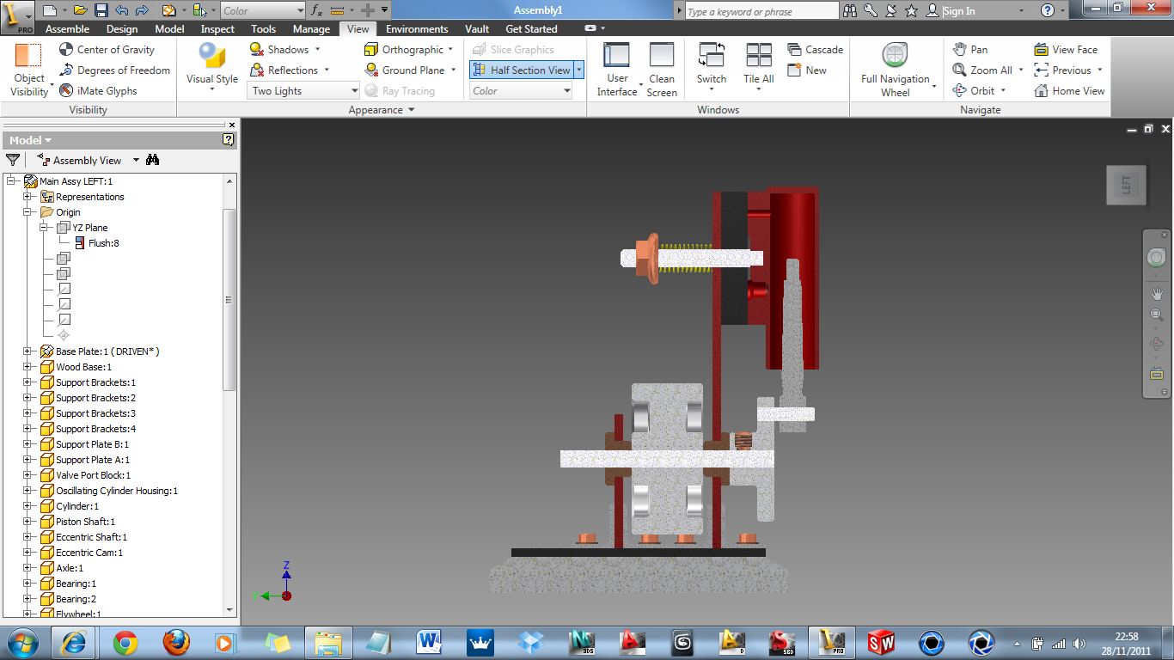This screenshot has height=660, width=1174.
Task: Click the navigation bar zoom icon
Action: pos(1157,315)
